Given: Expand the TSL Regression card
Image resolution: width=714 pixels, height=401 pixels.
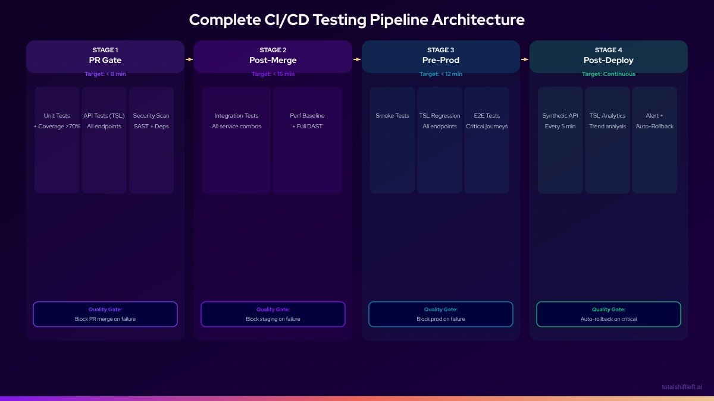Looking at the screenshot, I should coord(440,139).
